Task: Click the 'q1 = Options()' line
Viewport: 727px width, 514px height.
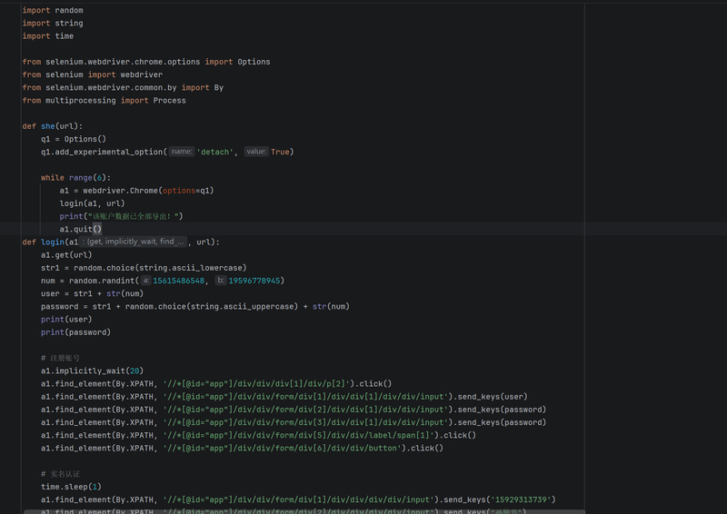Action: point(74,139)
